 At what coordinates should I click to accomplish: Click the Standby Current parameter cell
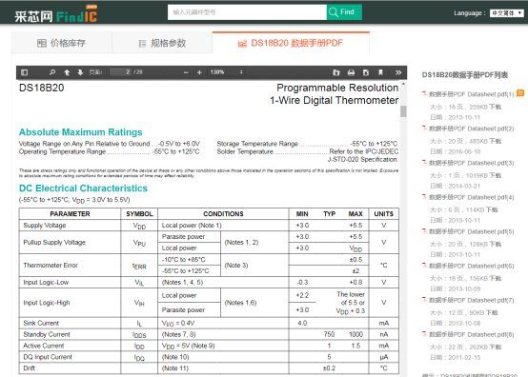pos(70,334)
